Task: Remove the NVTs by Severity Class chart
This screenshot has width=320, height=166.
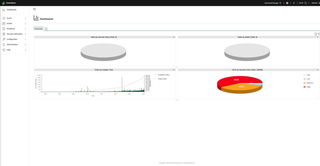Action: 317,70
